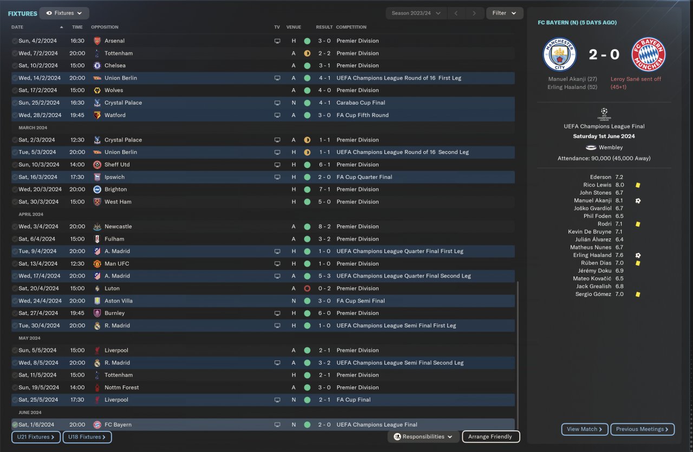Click the yellow card beside Sergio Gómez

point(638,294)
